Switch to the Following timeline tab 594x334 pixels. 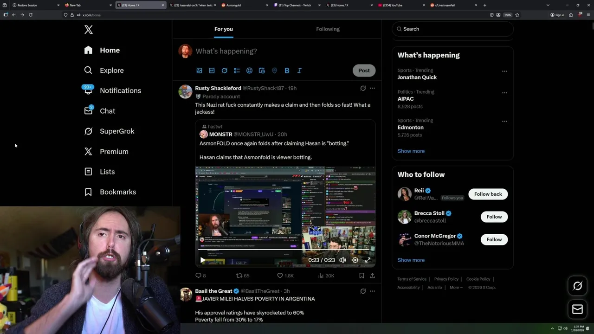point(328,29)
